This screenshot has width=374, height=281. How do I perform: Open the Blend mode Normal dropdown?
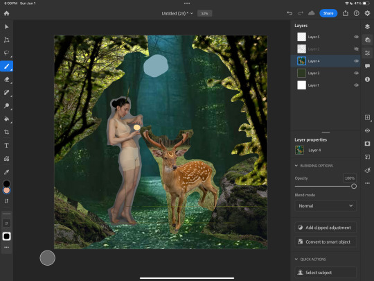tap(326, 206)
